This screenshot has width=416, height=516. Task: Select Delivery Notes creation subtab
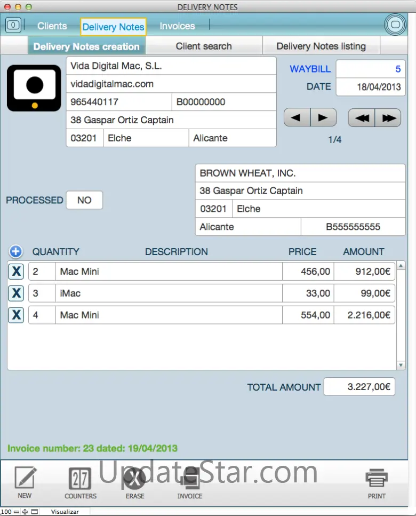[x=86, y=46]
